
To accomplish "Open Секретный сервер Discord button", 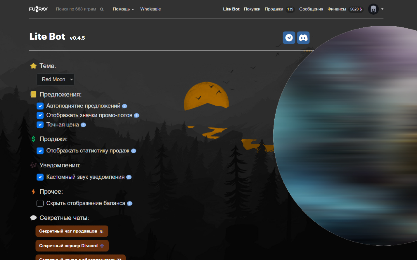I will click(x=72, y=246).
